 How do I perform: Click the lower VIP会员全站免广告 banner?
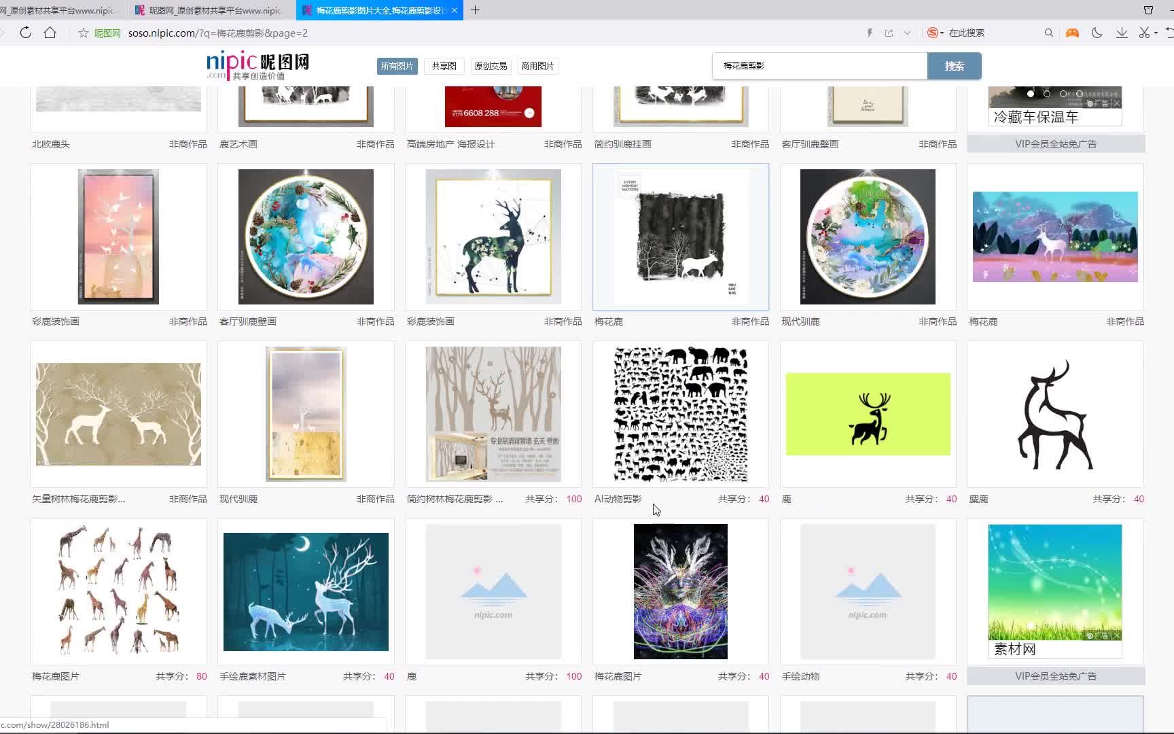click(1056, 676)
